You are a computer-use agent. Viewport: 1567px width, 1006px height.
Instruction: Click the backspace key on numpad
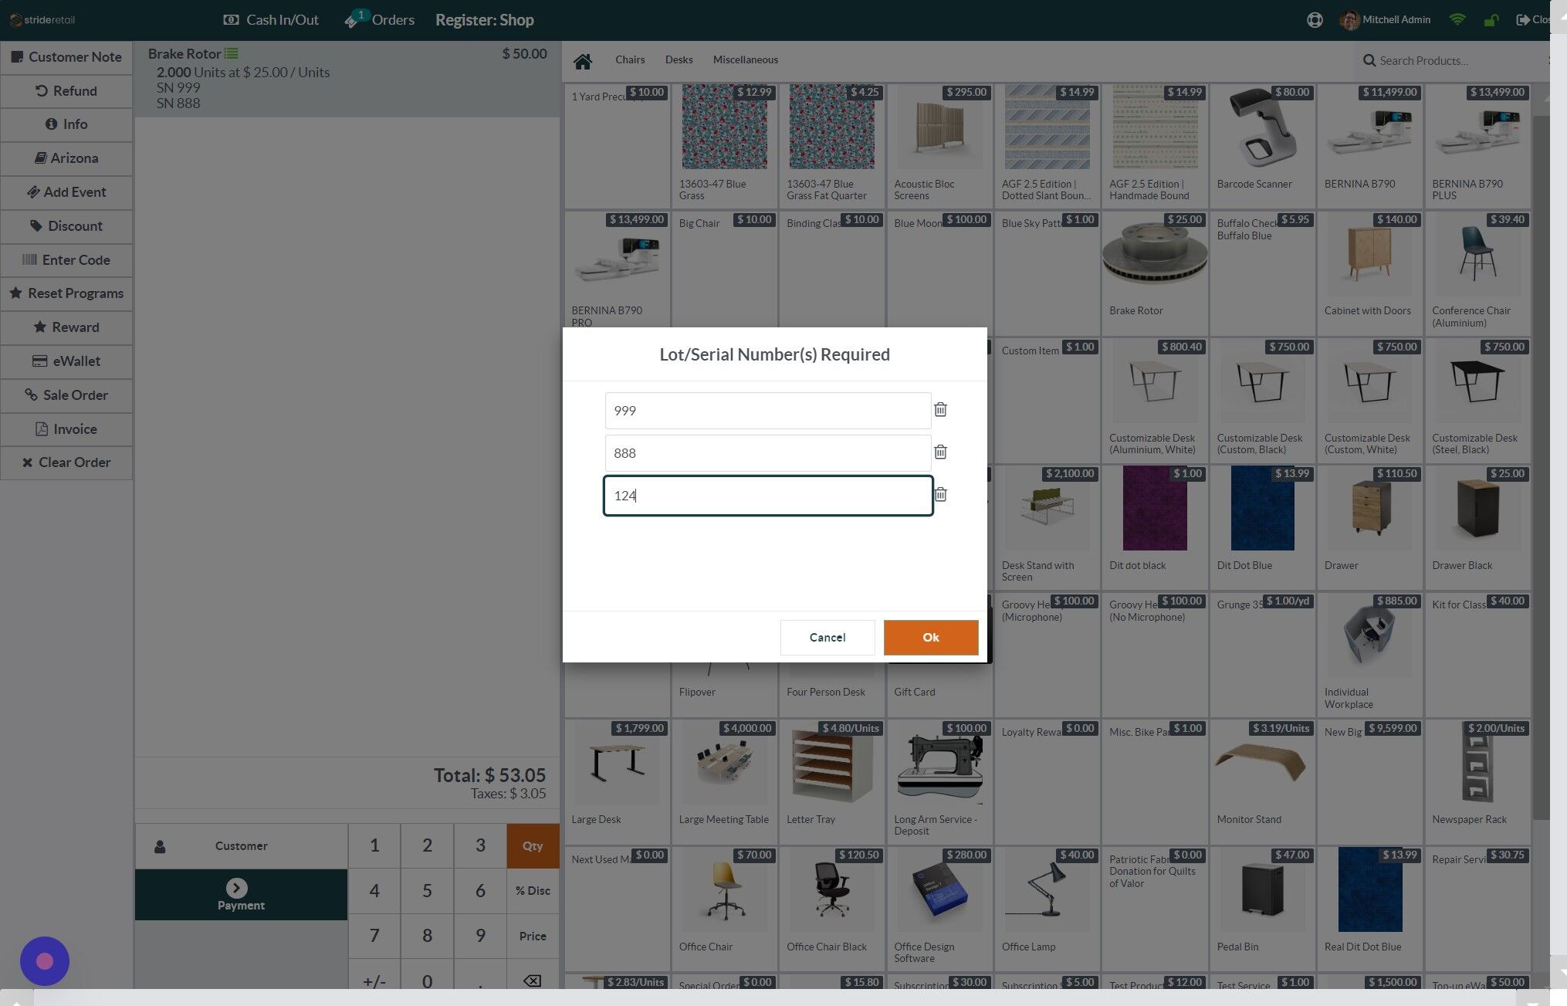point(533,981)
